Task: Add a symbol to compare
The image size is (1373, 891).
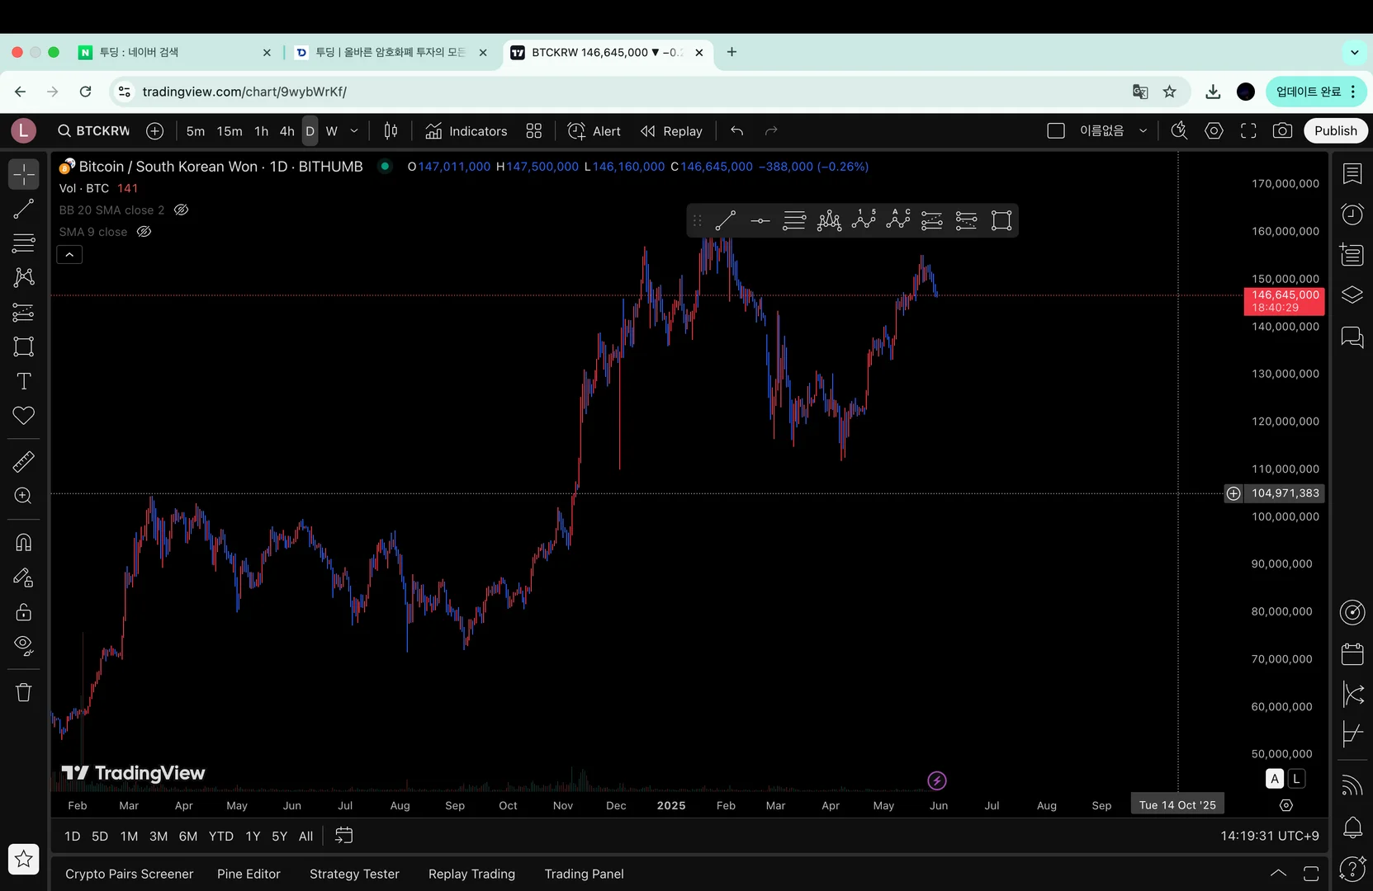Action: [x=154, y=131]
